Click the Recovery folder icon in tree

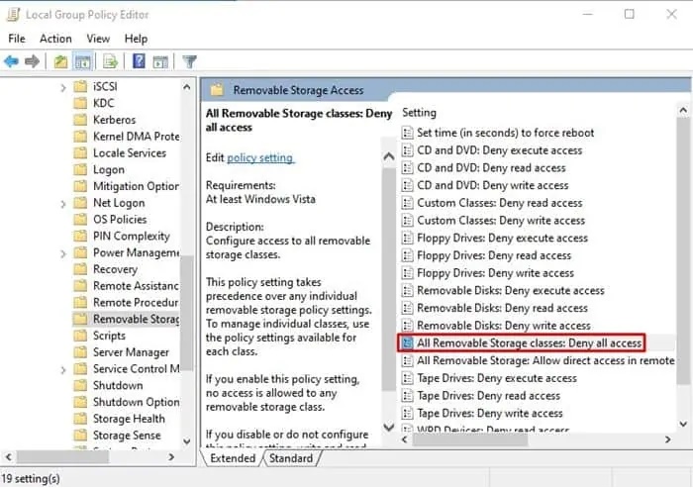pos(80,269)
